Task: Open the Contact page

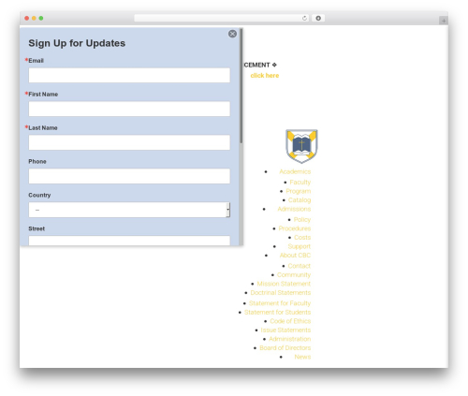Action: pos(300,266)
